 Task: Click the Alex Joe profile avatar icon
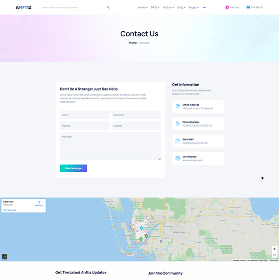click(x=227, y=7)
